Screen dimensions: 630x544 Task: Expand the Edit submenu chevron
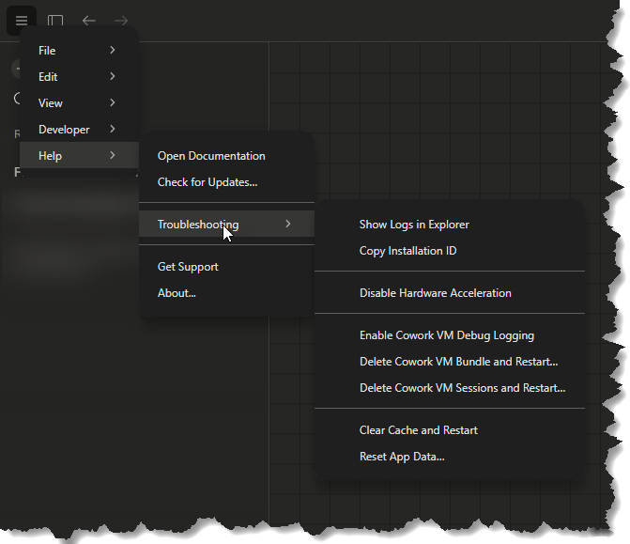113,76
